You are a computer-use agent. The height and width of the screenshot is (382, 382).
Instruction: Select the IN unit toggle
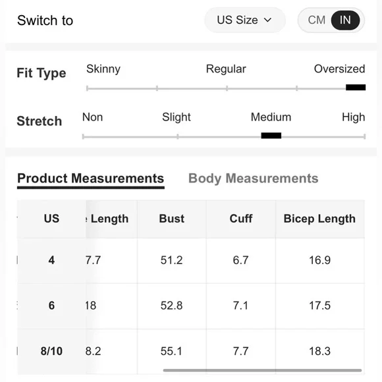[x=345, y=20]
